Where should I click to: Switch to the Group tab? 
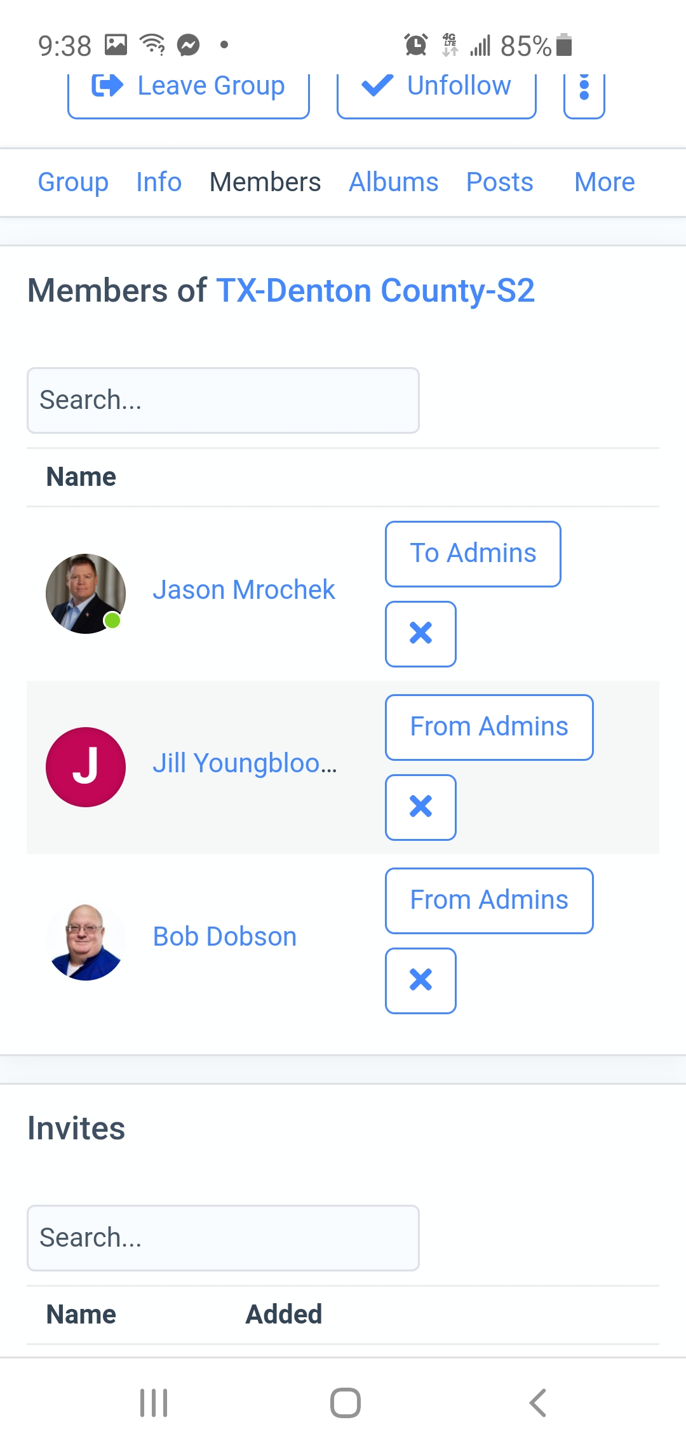coord(73,182)
